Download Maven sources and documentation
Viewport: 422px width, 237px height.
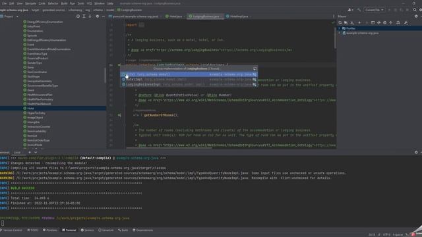[352, 23]
